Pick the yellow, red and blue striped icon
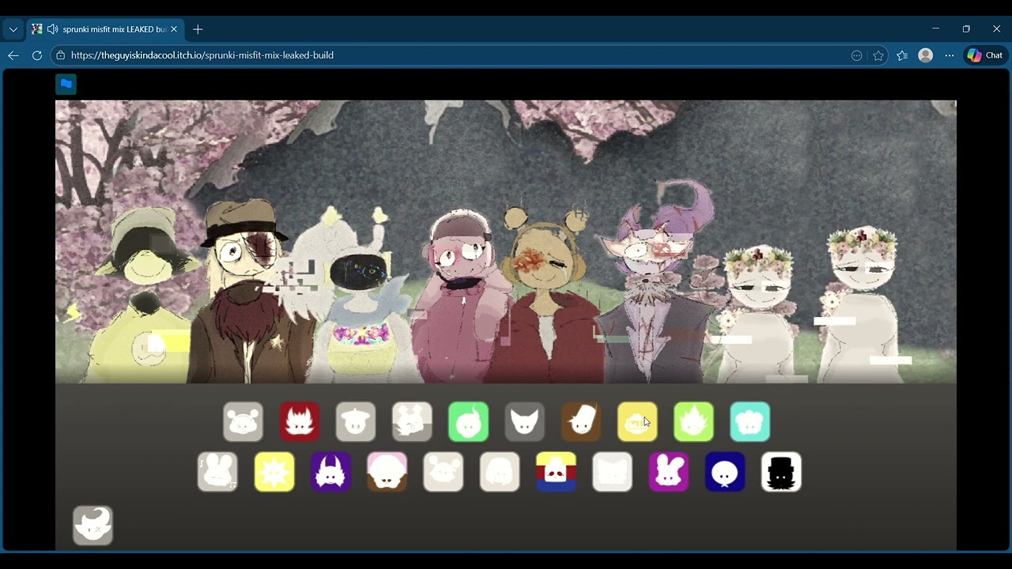The image size is (1012, 569). coord(556,472)
